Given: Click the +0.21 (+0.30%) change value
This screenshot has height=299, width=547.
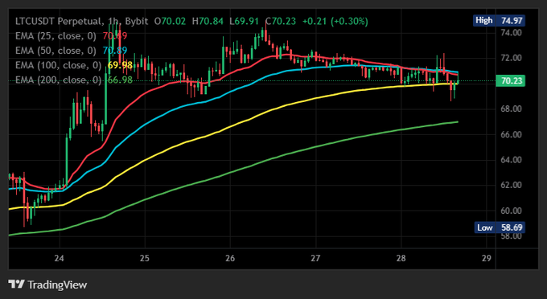Looking at the screenshot, I should click(x=335, y=21).
